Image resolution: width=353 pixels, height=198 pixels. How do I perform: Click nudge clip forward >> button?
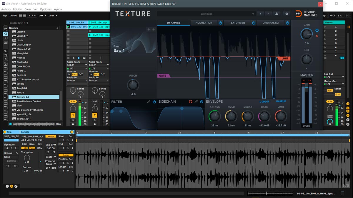coord(15,166)
